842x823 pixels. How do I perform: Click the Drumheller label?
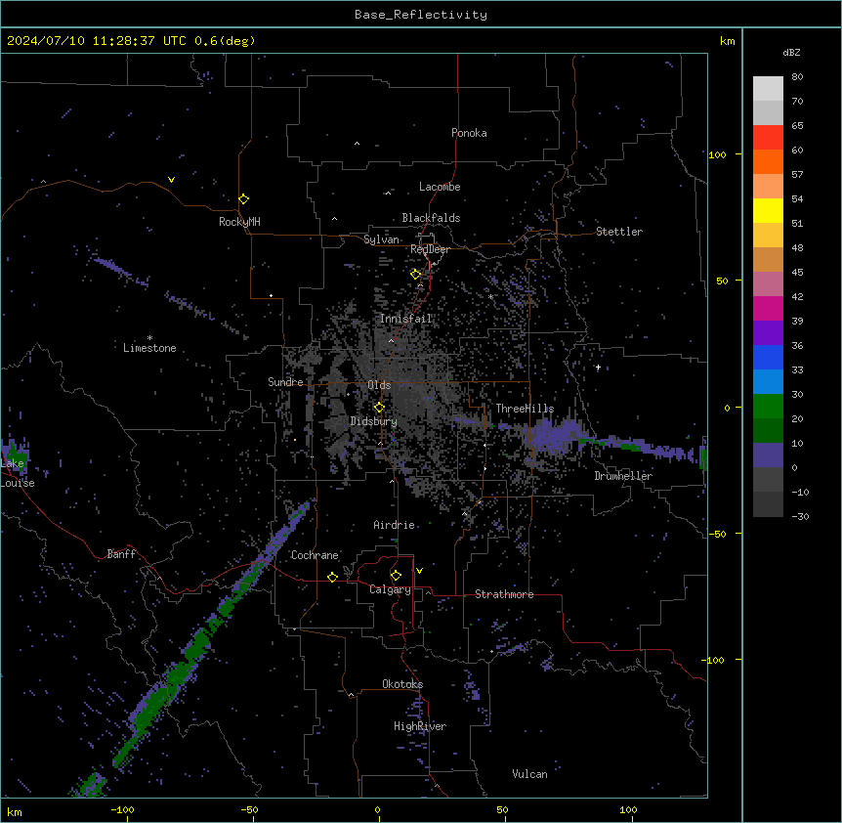(623, 476)
